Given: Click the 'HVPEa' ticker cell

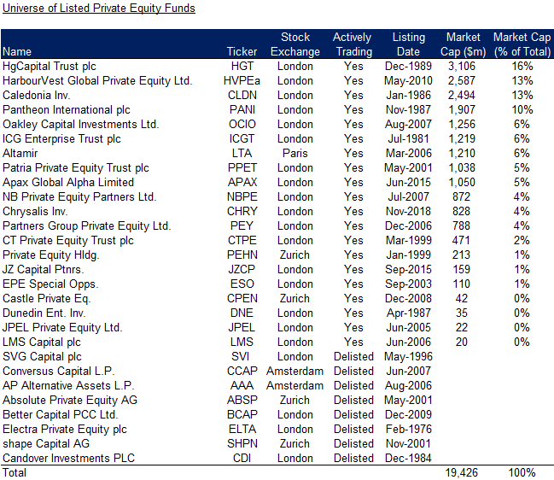Looking at the screenshot, I should [242, 81].
